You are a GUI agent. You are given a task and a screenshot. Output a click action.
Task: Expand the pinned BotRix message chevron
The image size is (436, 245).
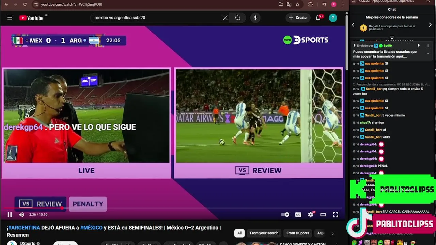(428, 53)
